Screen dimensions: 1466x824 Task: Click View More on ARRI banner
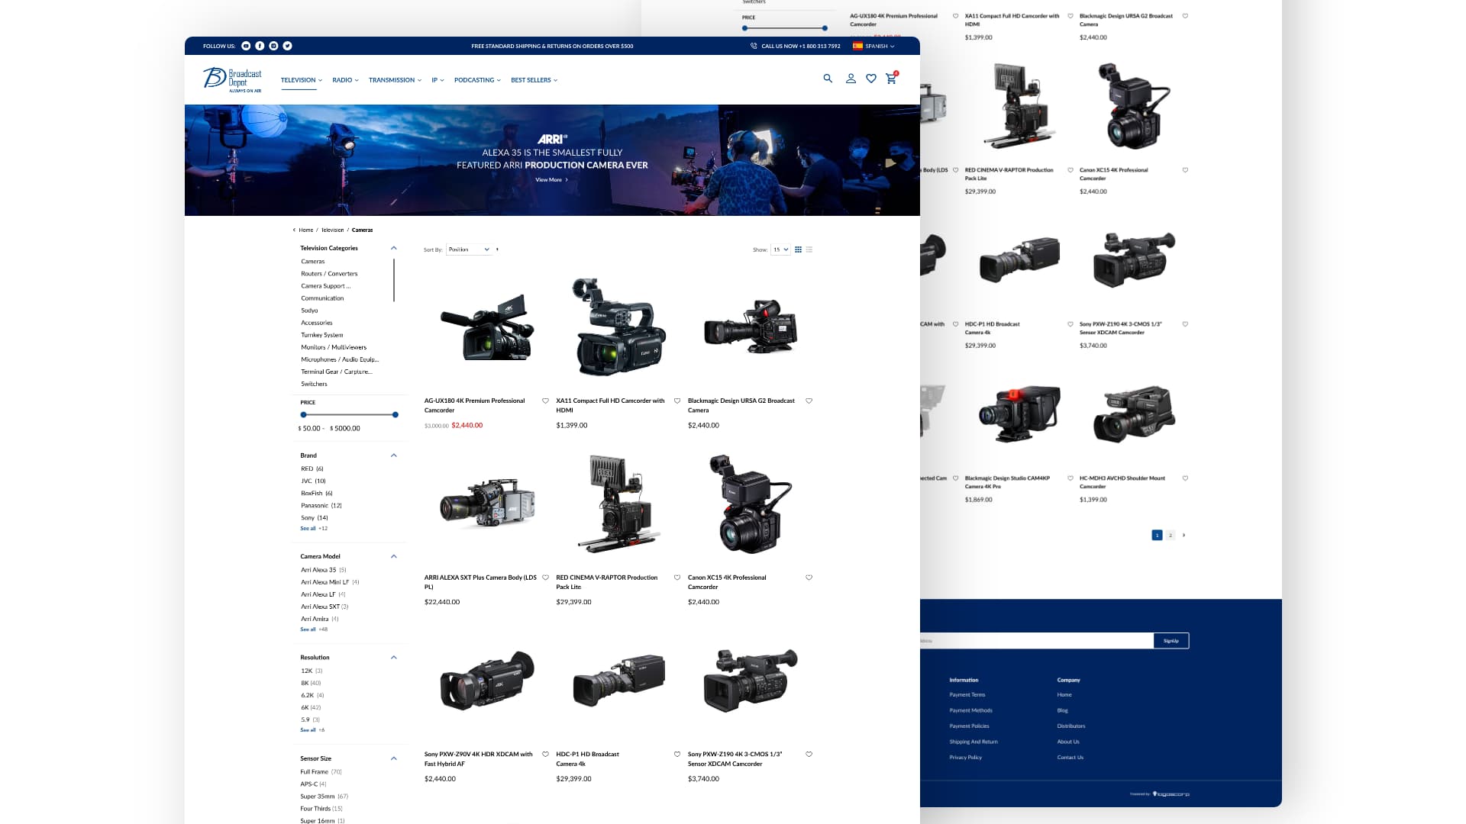[x=551, y=180]
